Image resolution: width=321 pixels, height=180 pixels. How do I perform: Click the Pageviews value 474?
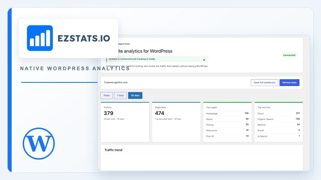coord(160,113)
